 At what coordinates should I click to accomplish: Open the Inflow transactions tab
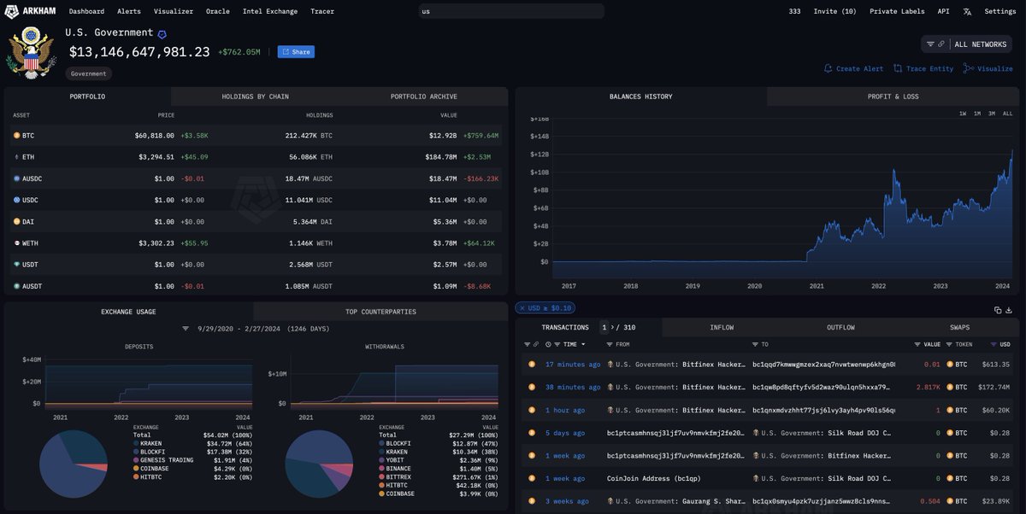coord(722,327)
